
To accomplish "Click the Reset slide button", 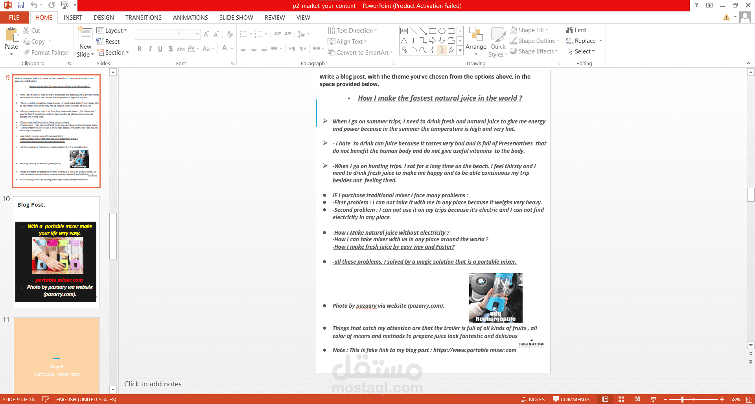I will coord(108,41).
